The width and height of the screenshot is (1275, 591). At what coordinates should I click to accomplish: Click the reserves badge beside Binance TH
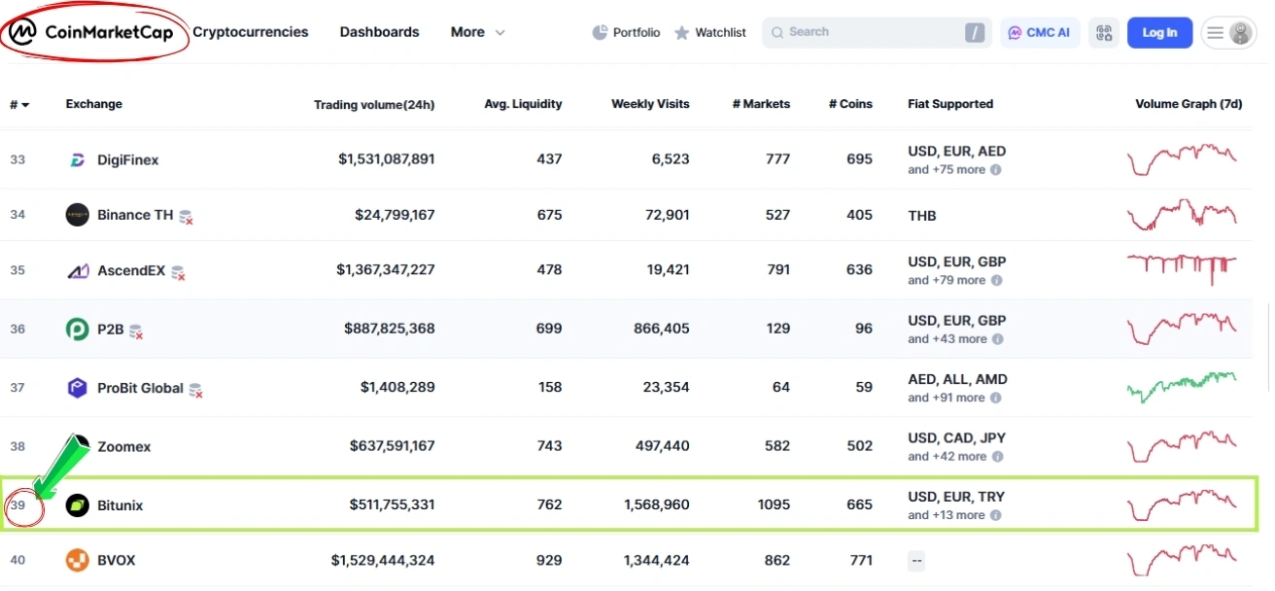click(x=186, y=217)
